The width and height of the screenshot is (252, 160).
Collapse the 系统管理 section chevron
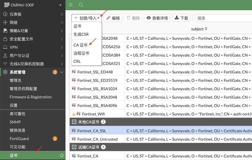click(x=62, y=72)
